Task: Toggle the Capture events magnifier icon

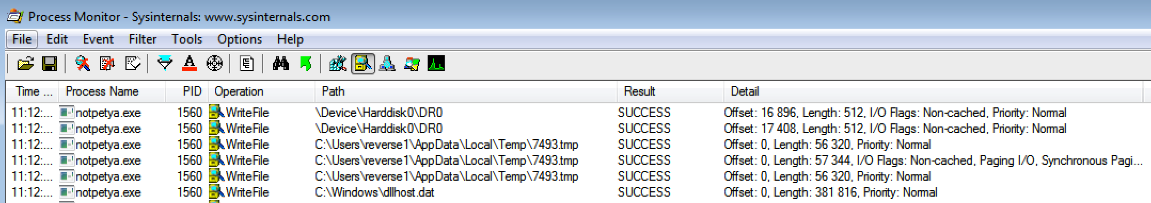Action: 83,64
